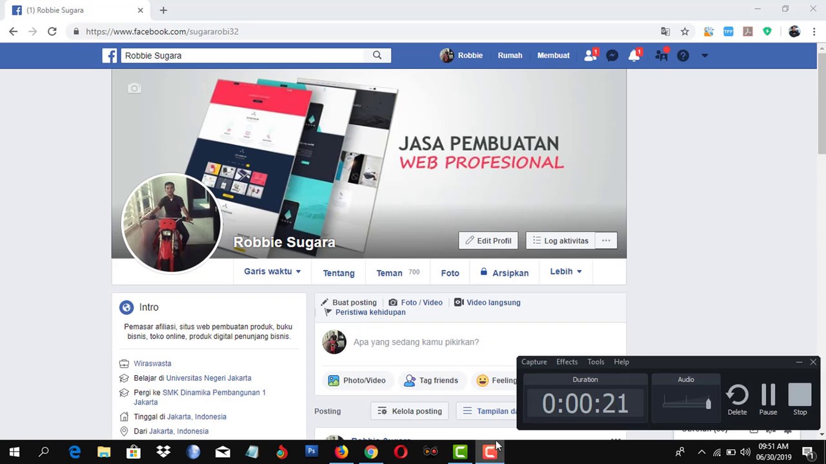Open Universitas Negeri Jakarta link

tap(208, 378)
